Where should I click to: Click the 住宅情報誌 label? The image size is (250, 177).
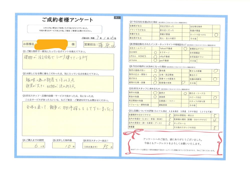point(195,53)
